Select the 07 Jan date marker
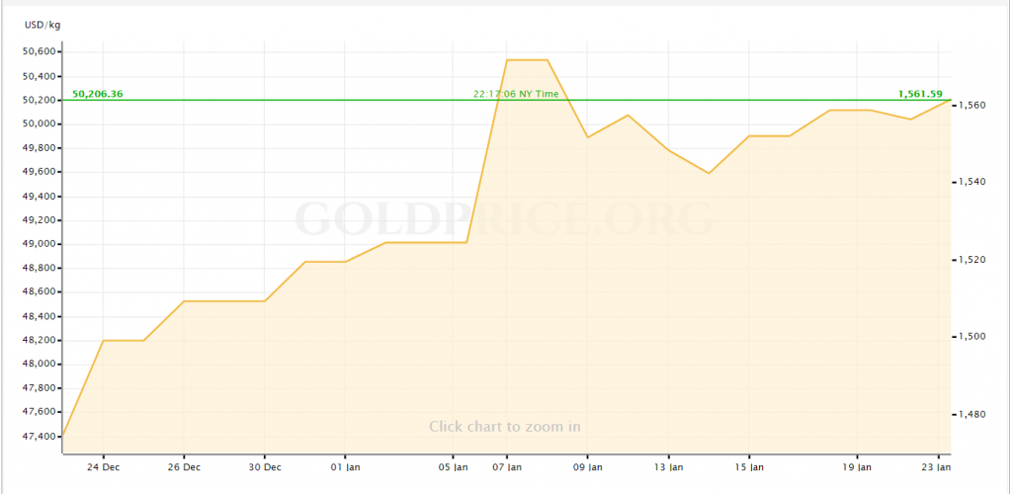The image size is (1012, 494). click(506, 466)
